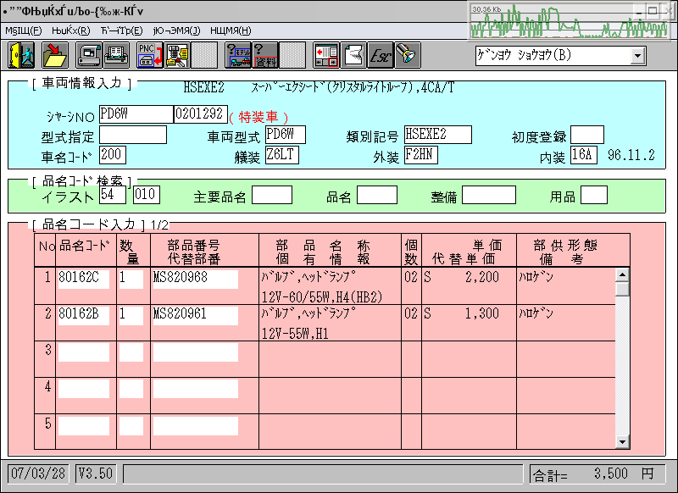Screen dimensions: 678x493
Task: Click the open folder icon with red arrow
Action: coord(55,55)
